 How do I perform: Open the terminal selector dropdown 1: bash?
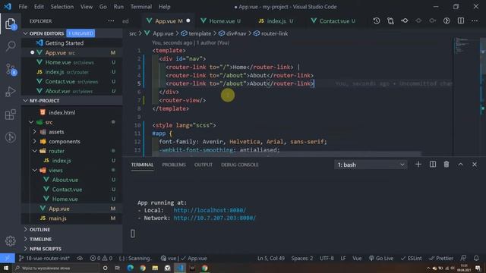pos(371,165)
